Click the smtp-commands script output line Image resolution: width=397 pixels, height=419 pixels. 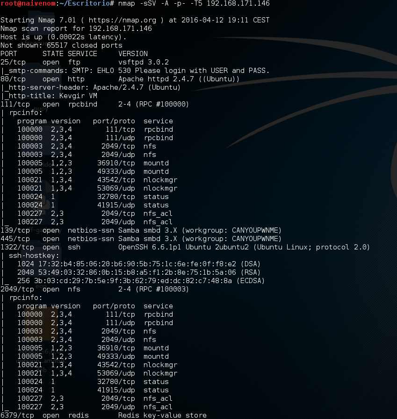135,71
